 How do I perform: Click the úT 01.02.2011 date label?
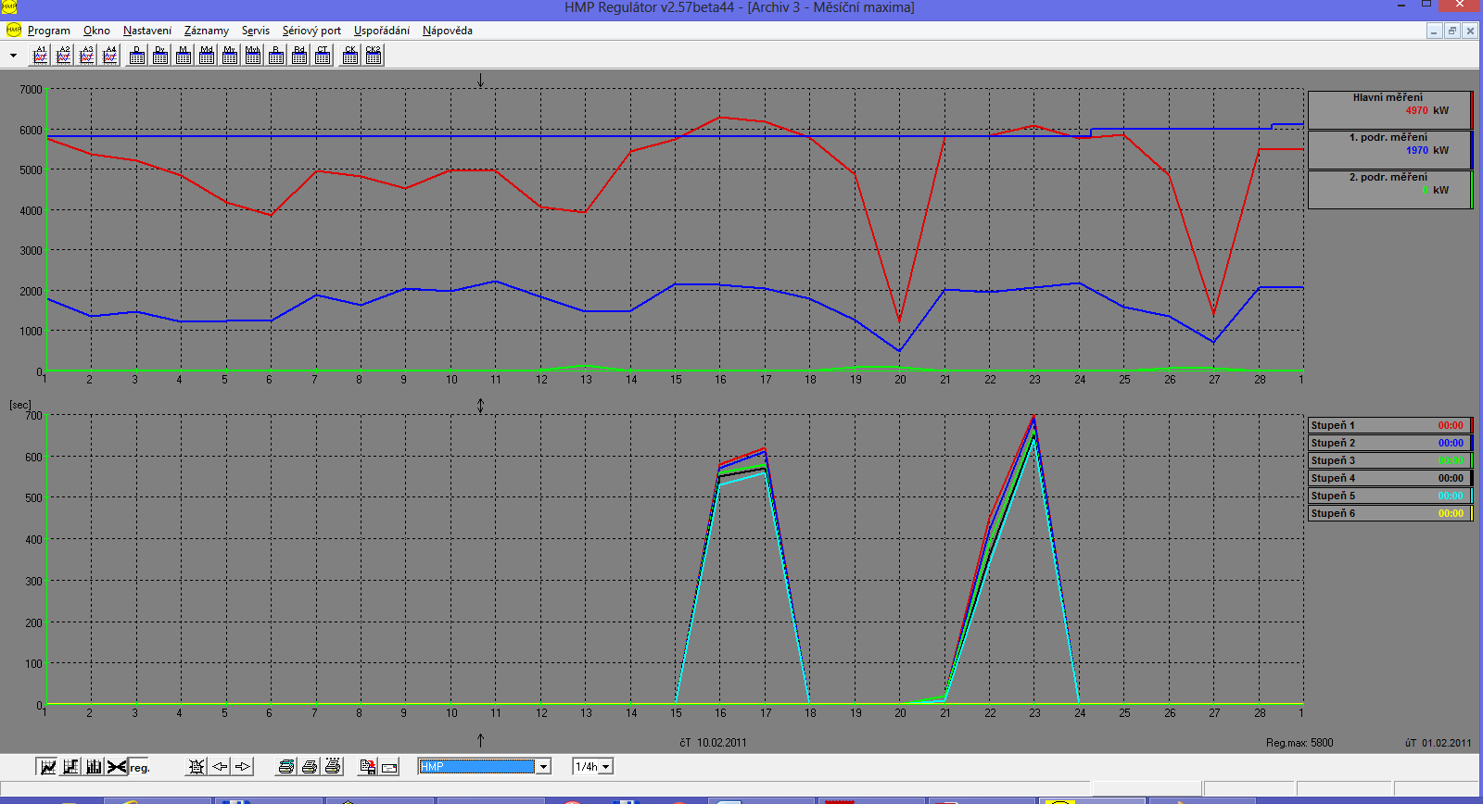point(1438,743)
